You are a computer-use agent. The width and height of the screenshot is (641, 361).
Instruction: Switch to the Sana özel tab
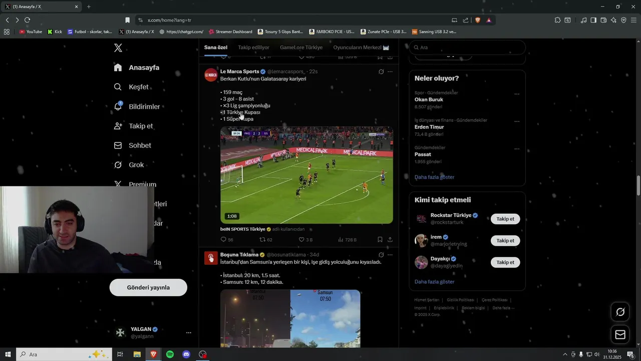point(216,48)
